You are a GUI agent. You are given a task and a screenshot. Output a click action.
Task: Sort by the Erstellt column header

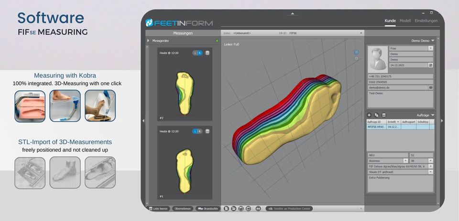393,122
